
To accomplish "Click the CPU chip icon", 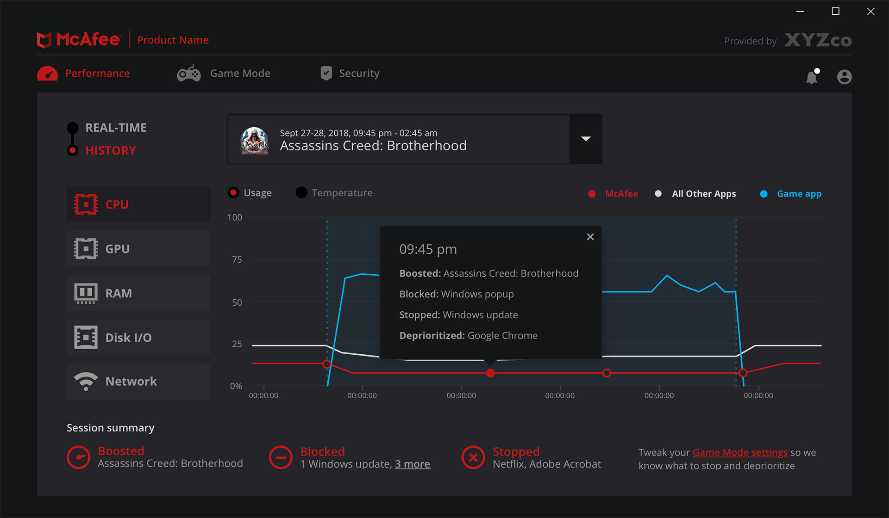I will pyautogui.click(x=86, y=204).
